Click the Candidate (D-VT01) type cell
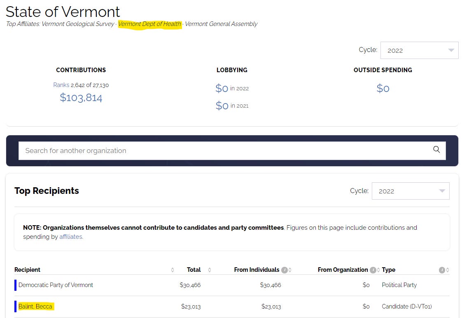Screen dimensions: 462x318 [406, 306]
